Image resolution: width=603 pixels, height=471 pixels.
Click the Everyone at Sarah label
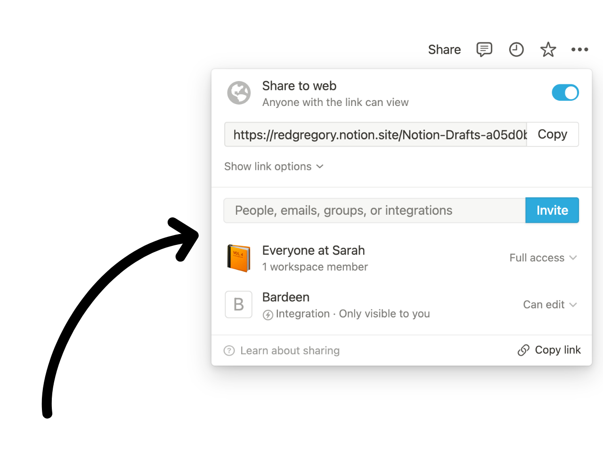click(313, 250)
